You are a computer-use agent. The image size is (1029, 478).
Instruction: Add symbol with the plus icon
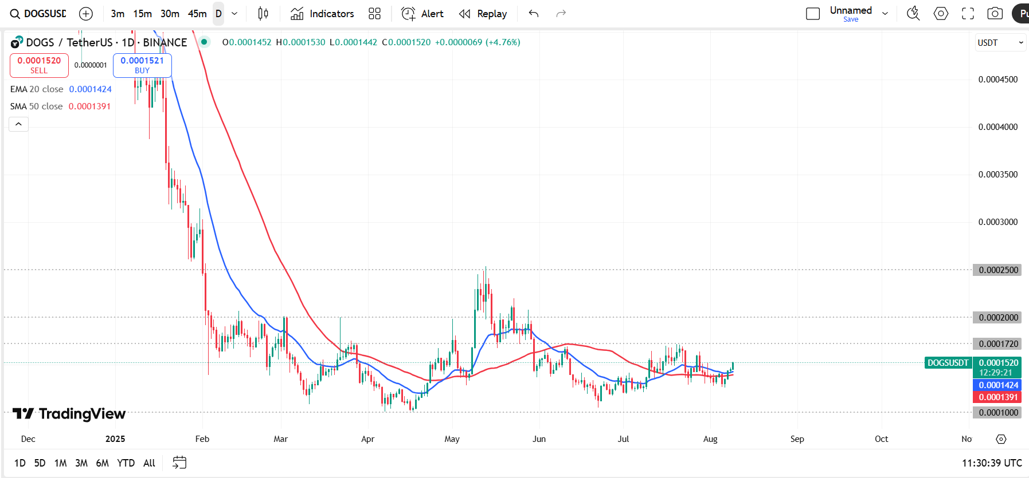click(86, 14)
